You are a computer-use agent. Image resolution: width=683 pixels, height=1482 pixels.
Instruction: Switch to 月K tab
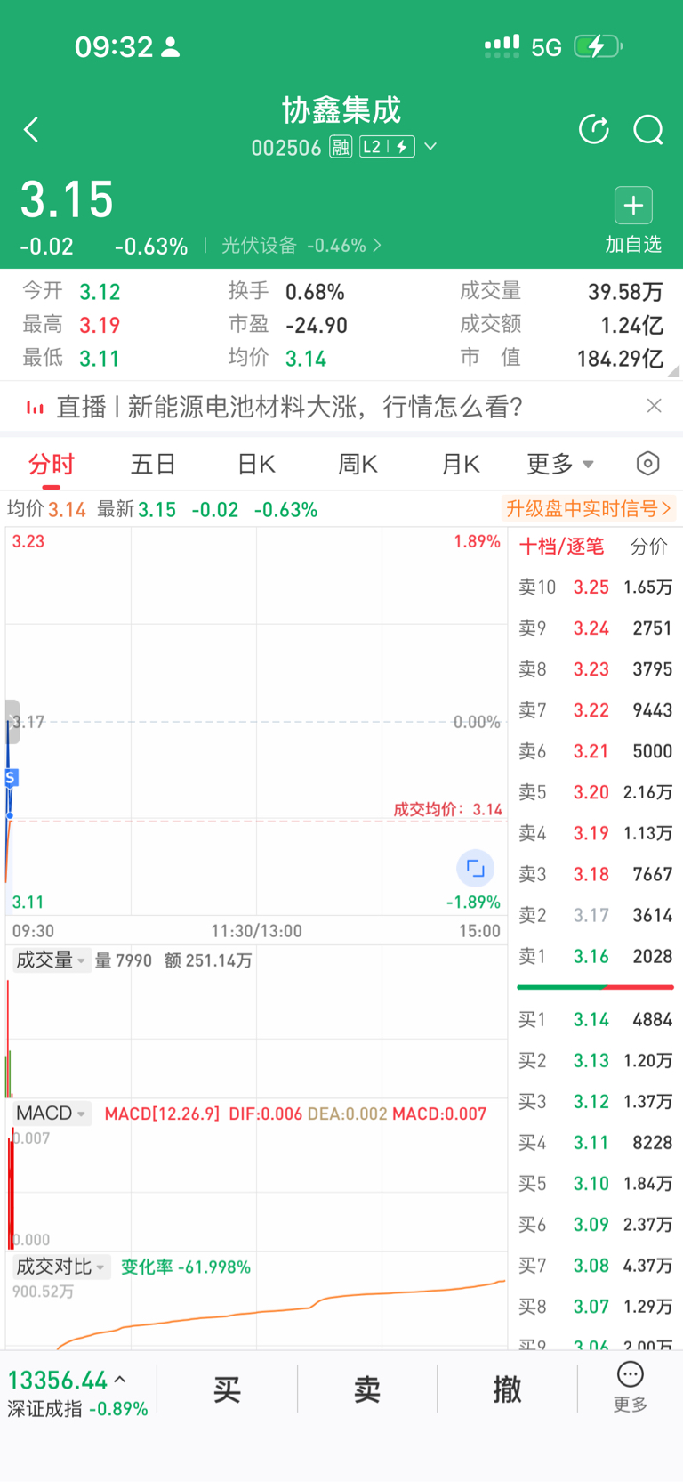click(461, 464)
